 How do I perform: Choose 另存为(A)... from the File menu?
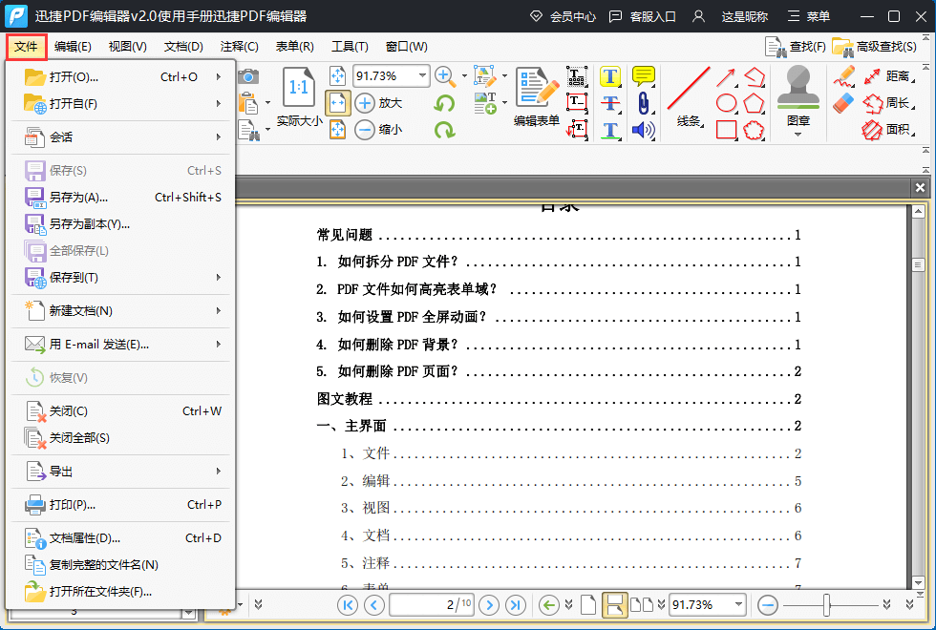pyautogui.click(x=78, y=198)
